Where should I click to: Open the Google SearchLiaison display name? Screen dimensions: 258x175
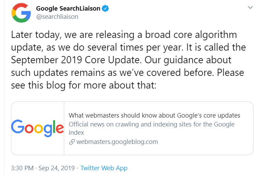68,9
